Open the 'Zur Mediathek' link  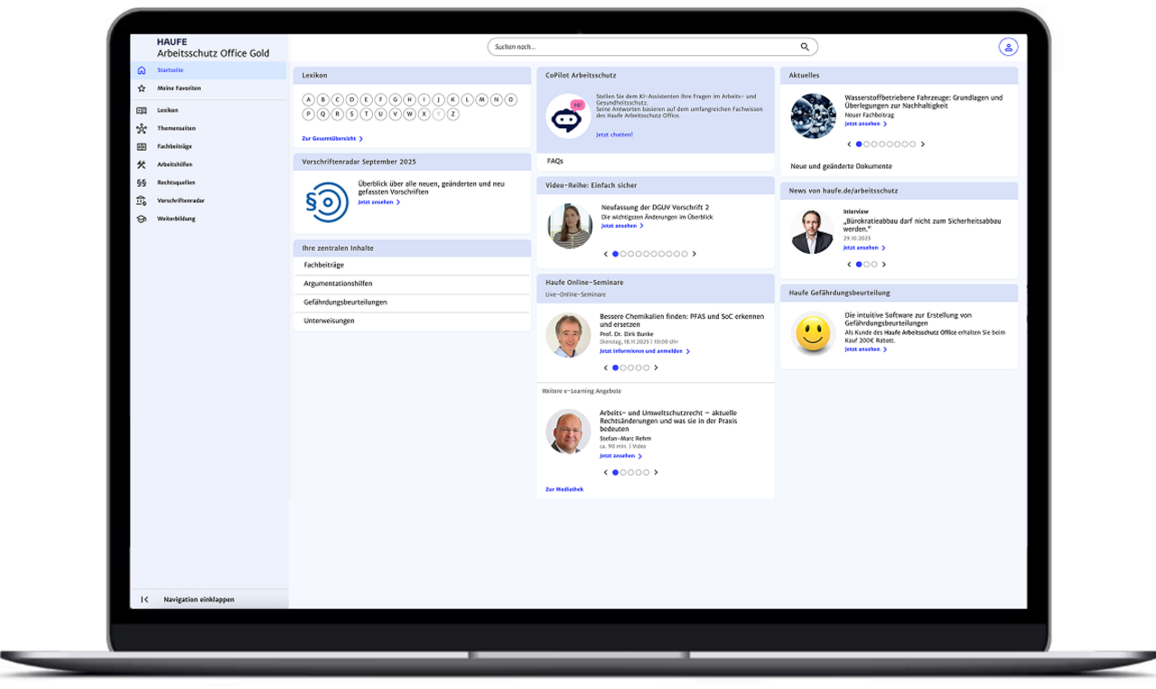pos(564,489)
